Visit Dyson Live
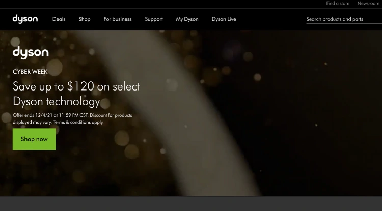 click(224, 19)
